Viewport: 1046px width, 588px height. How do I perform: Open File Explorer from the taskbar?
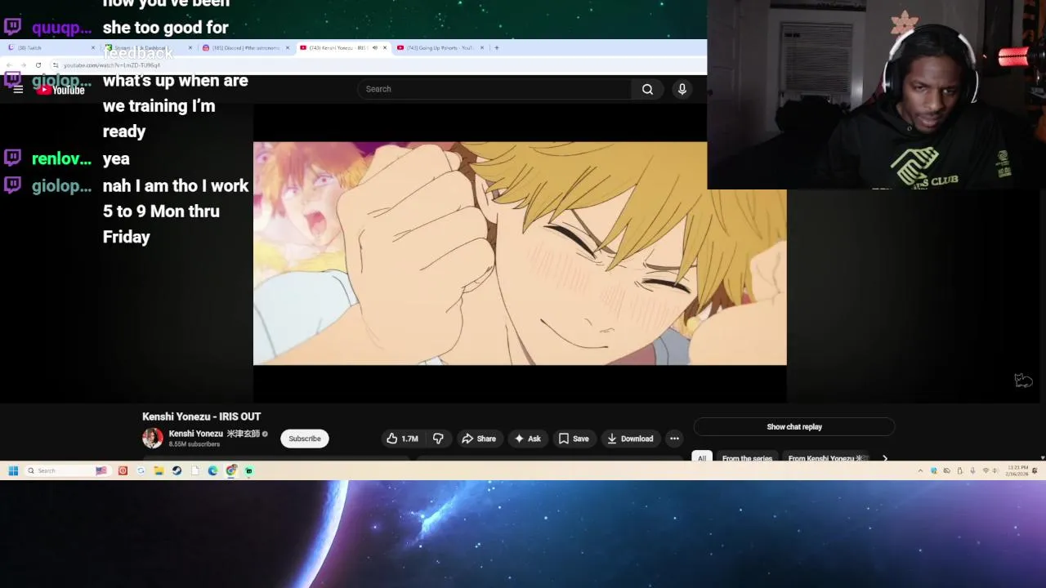coord(159,470)
